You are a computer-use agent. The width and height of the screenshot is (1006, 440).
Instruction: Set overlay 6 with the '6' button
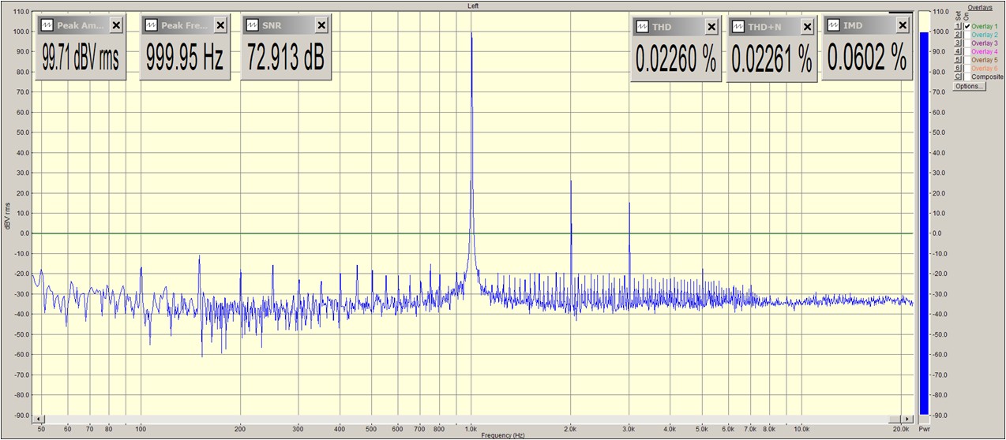[x=958, y=68]
